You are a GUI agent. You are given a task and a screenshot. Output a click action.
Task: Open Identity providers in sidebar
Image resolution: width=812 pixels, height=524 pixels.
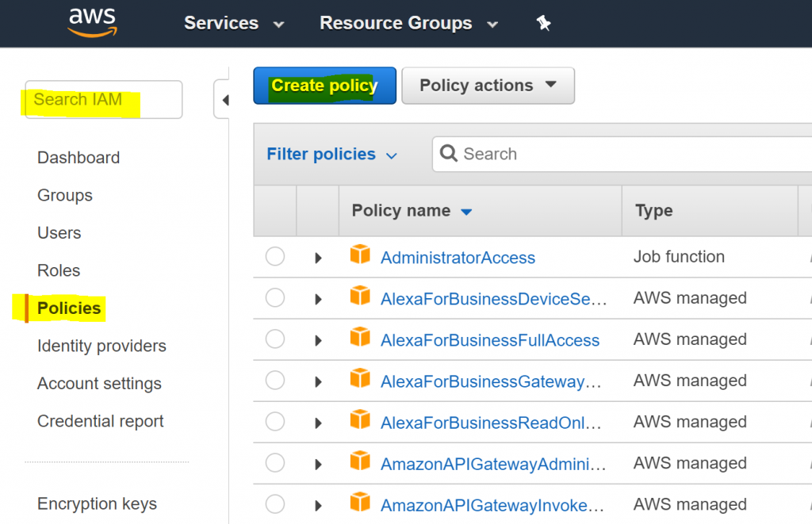(101, 346)
